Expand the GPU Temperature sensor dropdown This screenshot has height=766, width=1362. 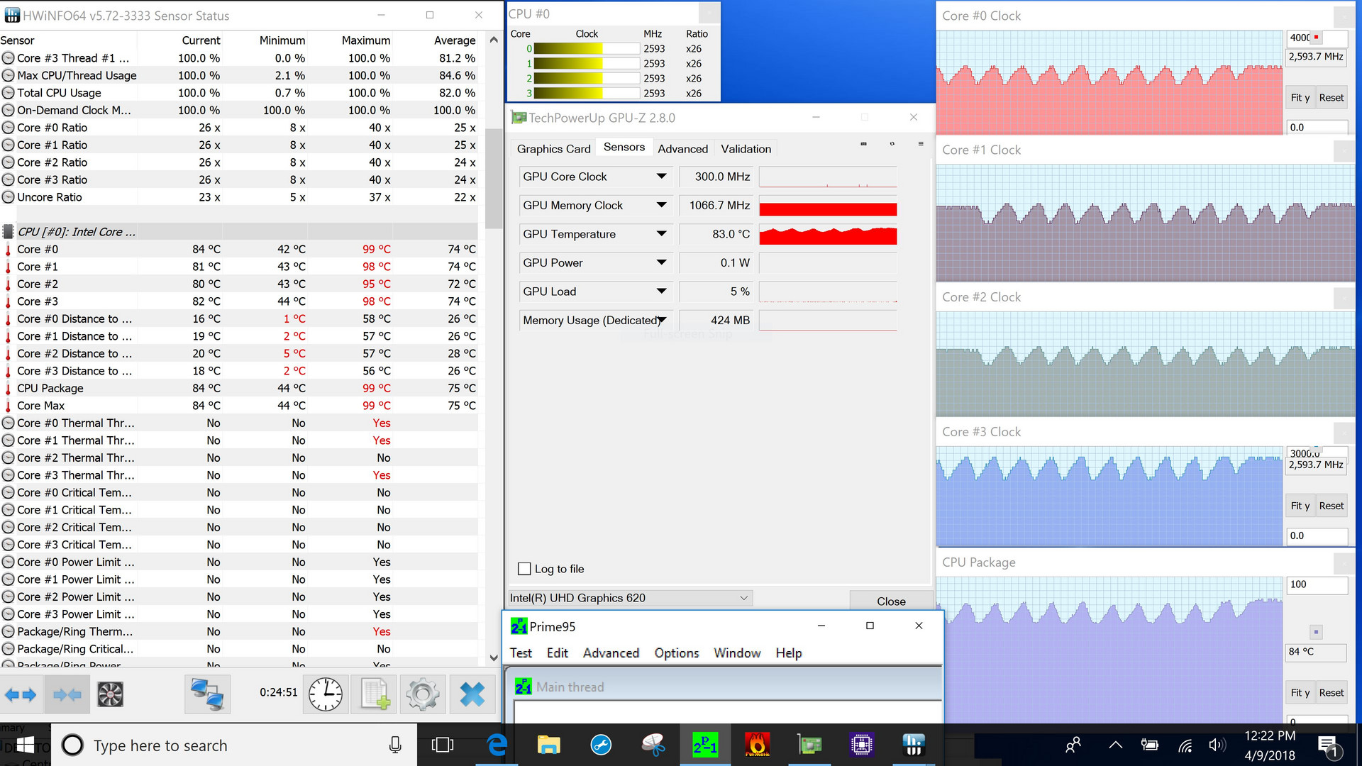(661, 234)
